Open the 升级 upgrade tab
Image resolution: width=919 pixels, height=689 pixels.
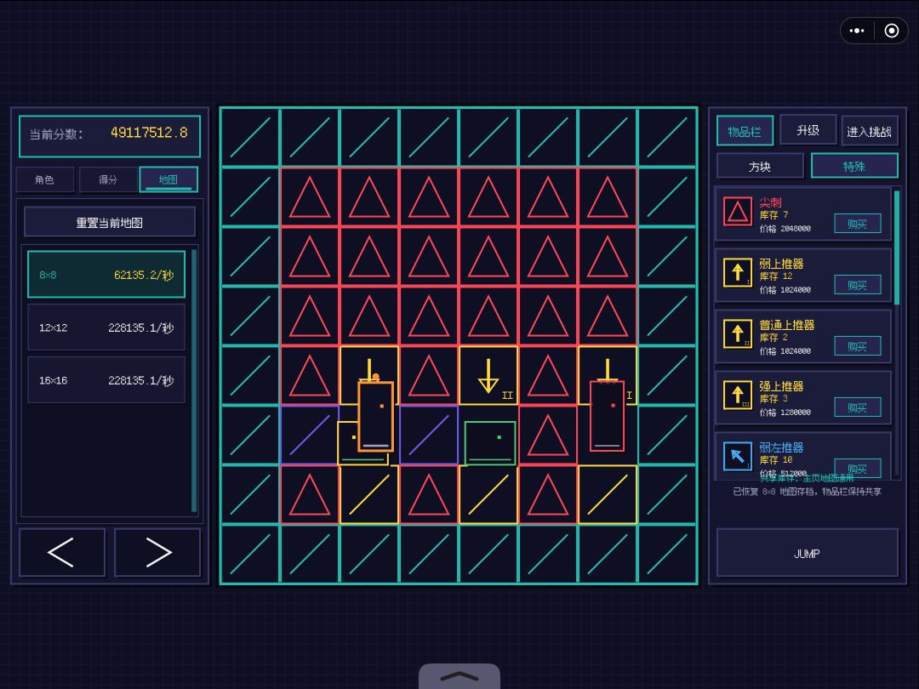(x=808, y=130)
